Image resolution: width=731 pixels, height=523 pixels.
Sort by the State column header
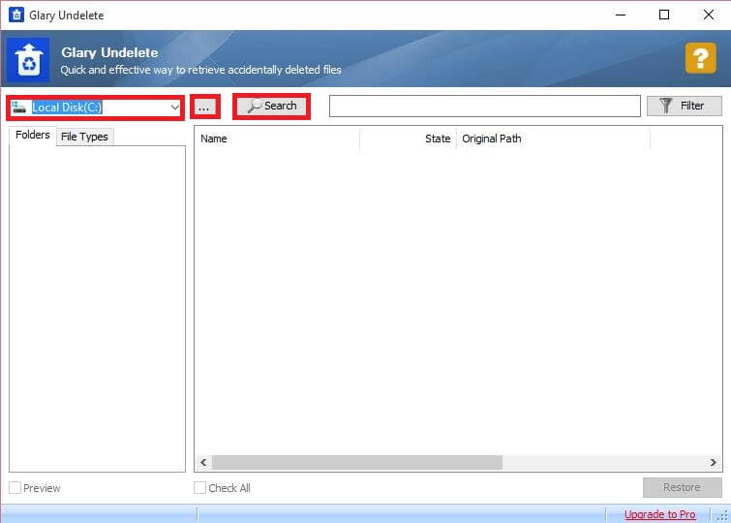(408, 138)
